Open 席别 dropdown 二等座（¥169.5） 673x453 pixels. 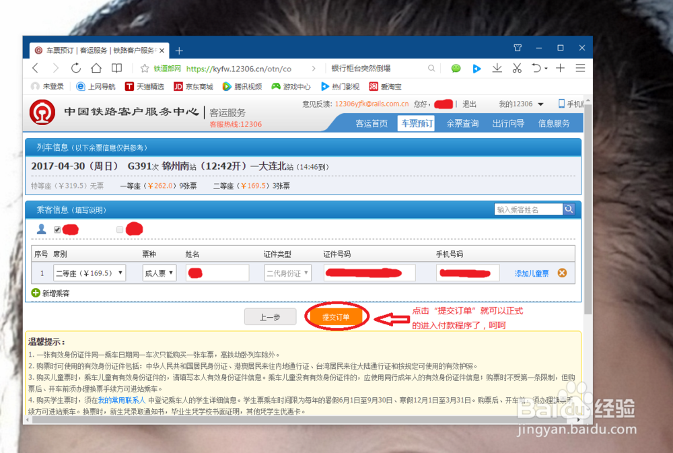[90, 273]
